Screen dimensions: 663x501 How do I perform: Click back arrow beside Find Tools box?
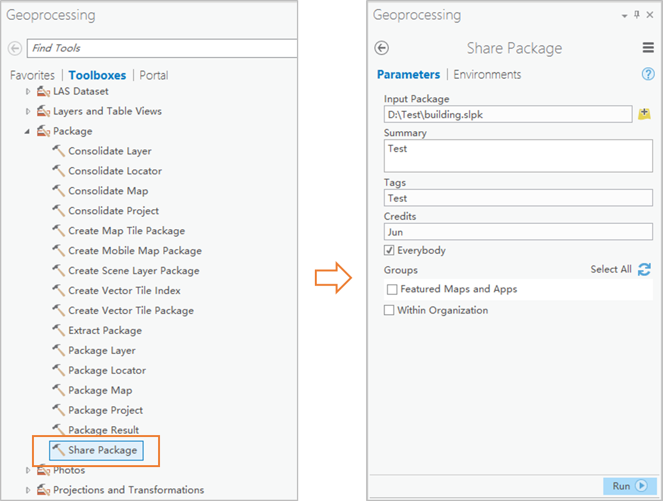15,48
